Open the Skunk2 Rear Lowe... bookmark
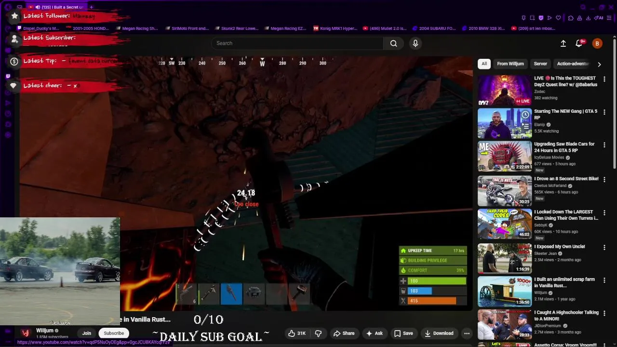 point(236,28)
